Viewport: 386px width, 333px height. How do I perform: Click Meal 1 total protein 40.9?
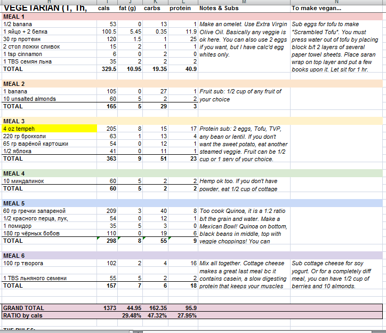pos(183,69)
